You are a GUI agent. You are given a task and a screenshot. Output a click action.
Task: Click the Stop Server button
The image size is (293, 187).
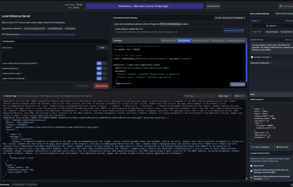point(101,86)
